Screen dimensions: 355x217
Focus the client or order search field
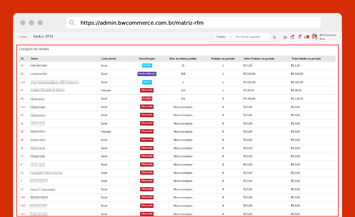pos(252,37)
